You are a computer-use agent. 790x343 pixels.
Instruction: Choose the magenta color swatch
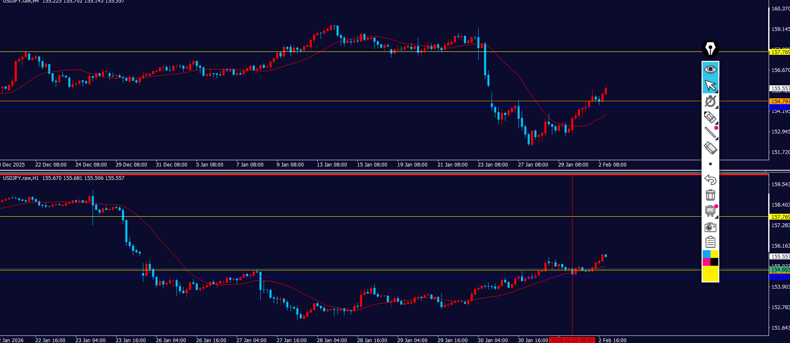click(706, 262)
